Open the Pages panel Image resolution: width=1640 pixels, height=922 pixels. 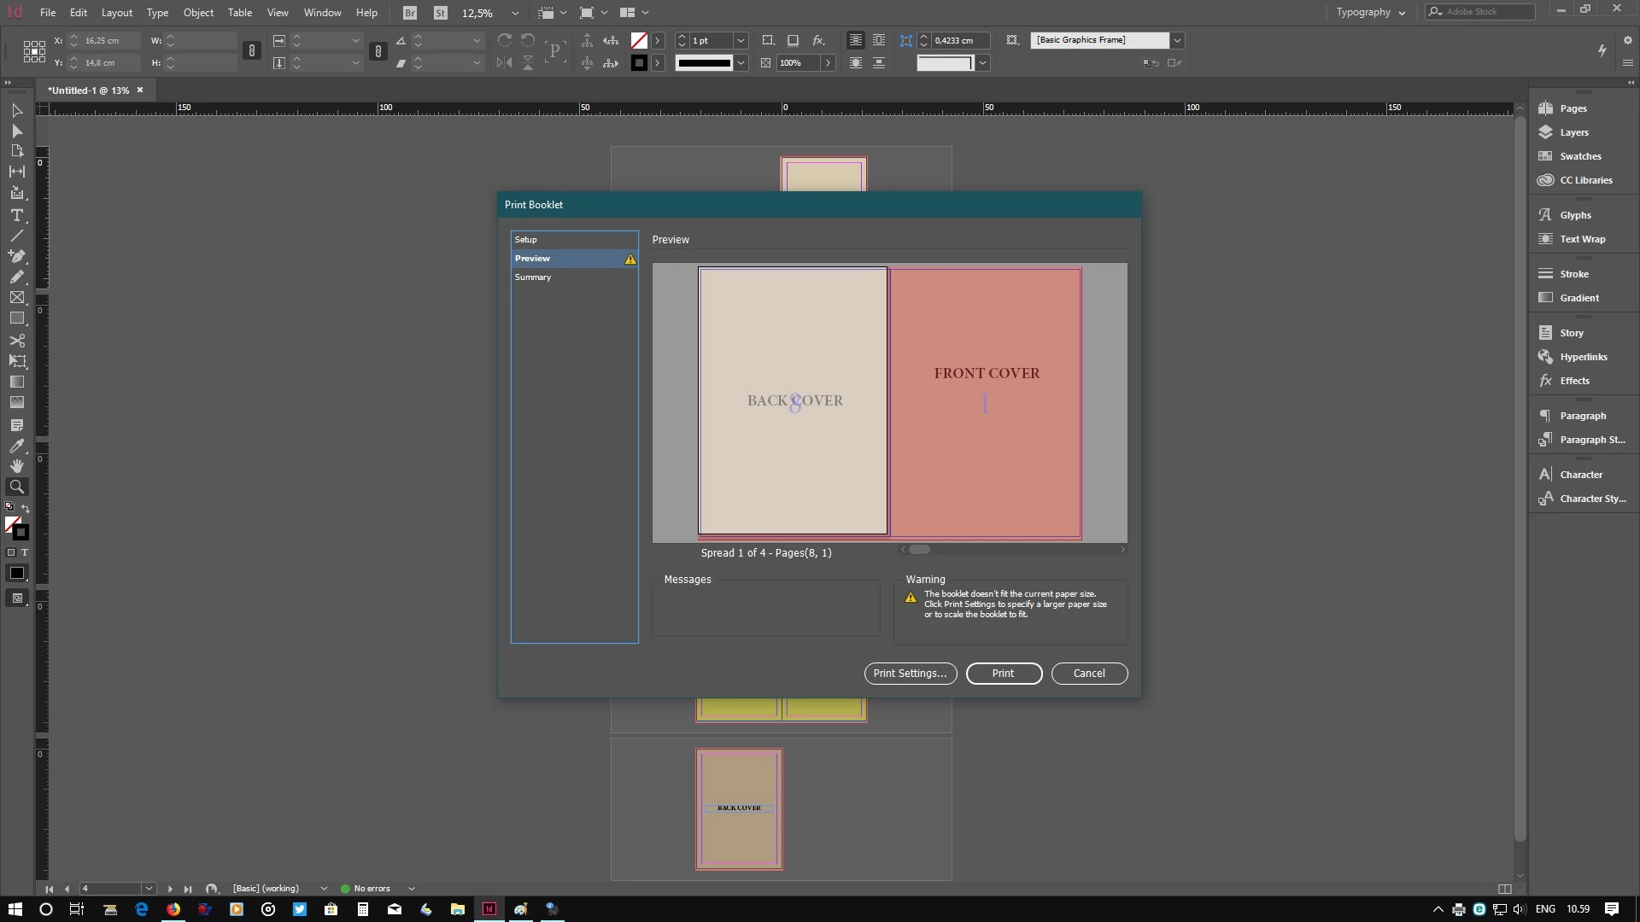click(x=1573, y=108)
